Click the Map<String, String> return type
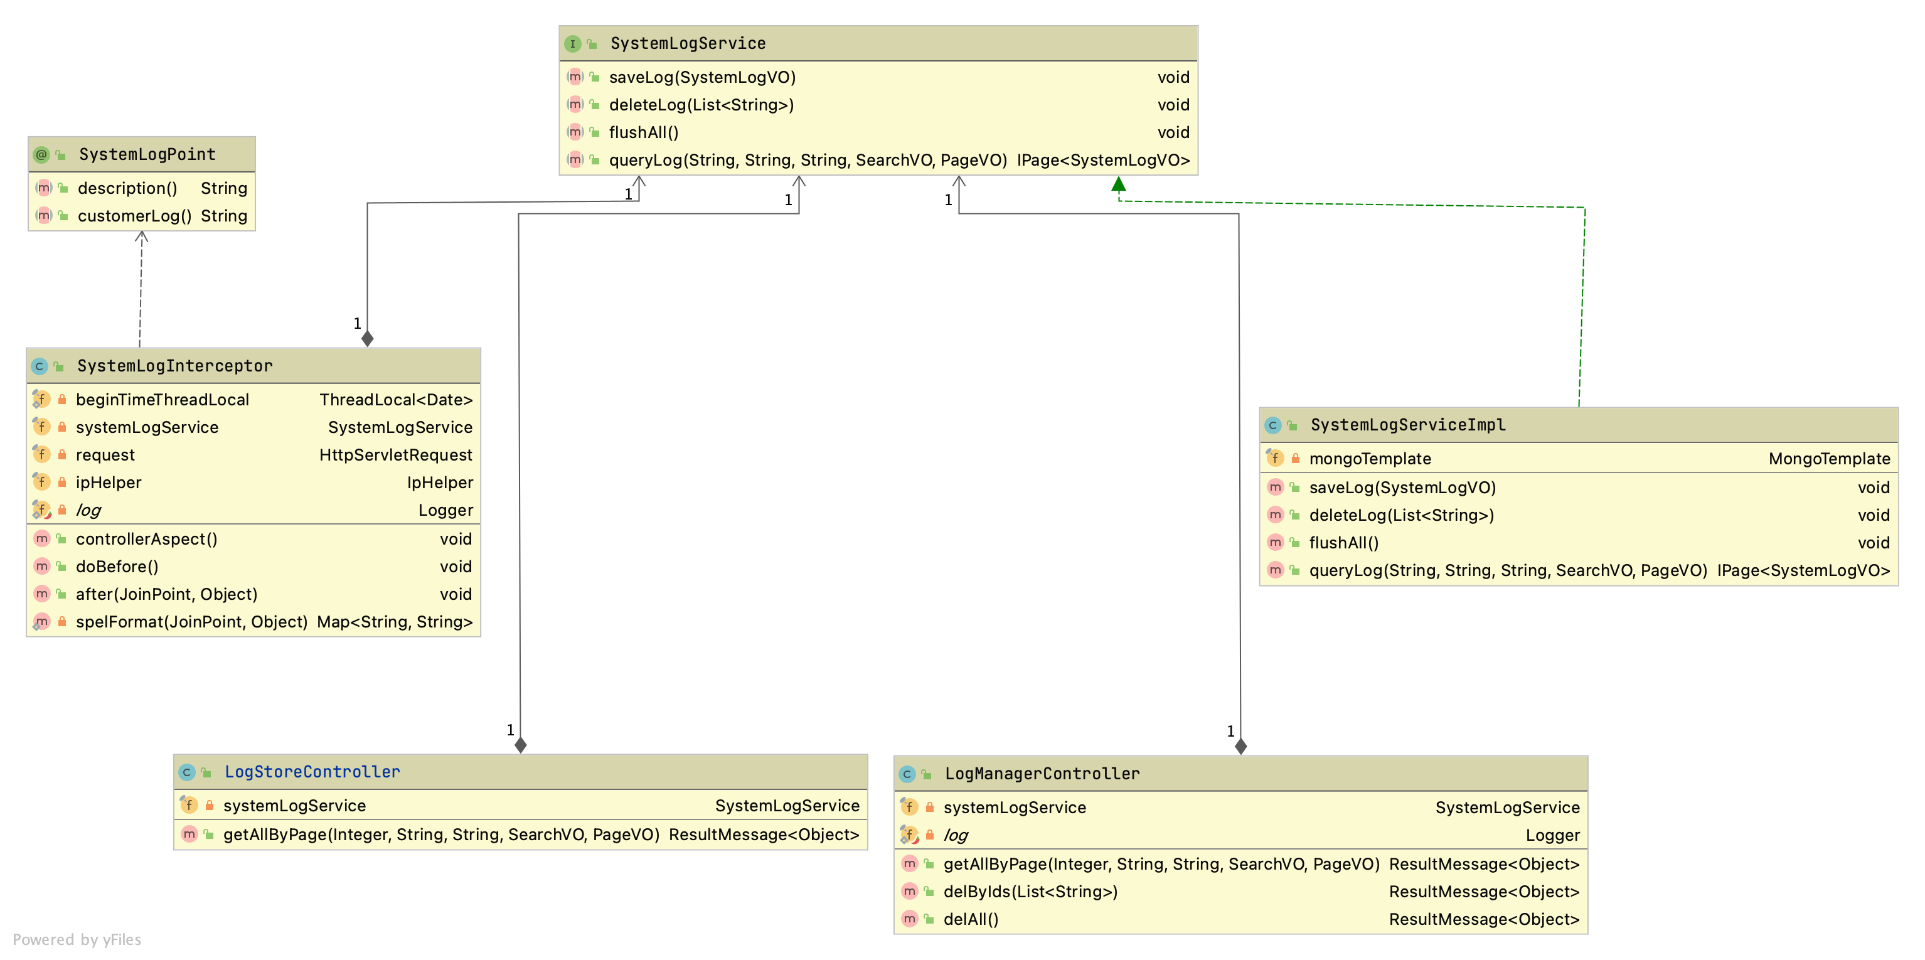 (395, 622)
